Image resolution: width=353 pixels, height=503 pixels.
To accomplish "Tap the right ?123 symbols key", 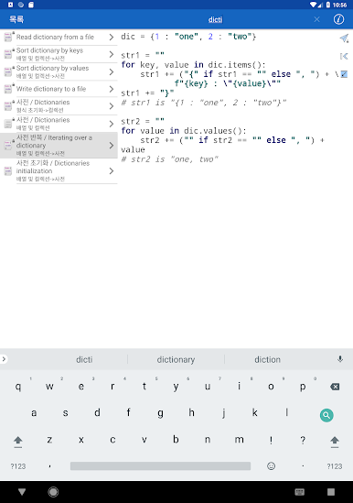I will coord(335,466).
